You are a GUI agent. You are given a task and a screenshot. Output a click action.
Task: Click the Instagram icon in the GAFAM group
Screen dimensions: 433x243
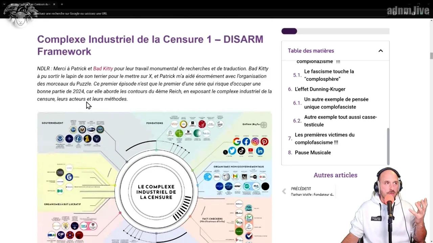(255, 142)
